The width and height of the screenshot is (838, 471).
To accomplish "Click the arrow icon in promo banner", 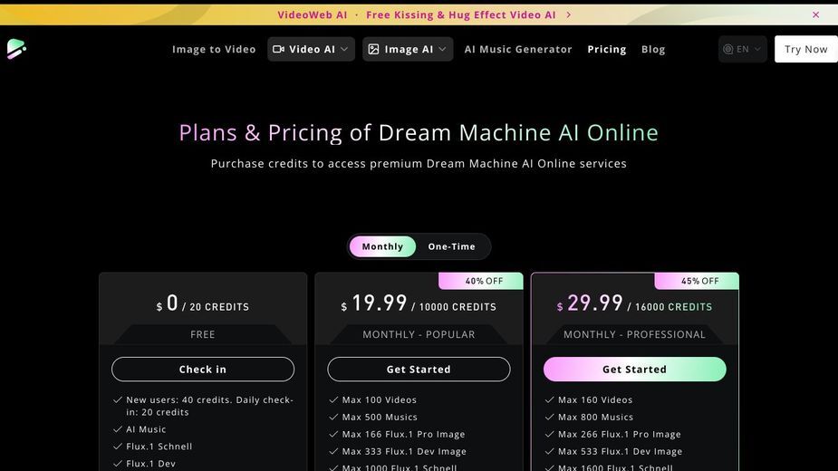I will [x=568, y=15].
